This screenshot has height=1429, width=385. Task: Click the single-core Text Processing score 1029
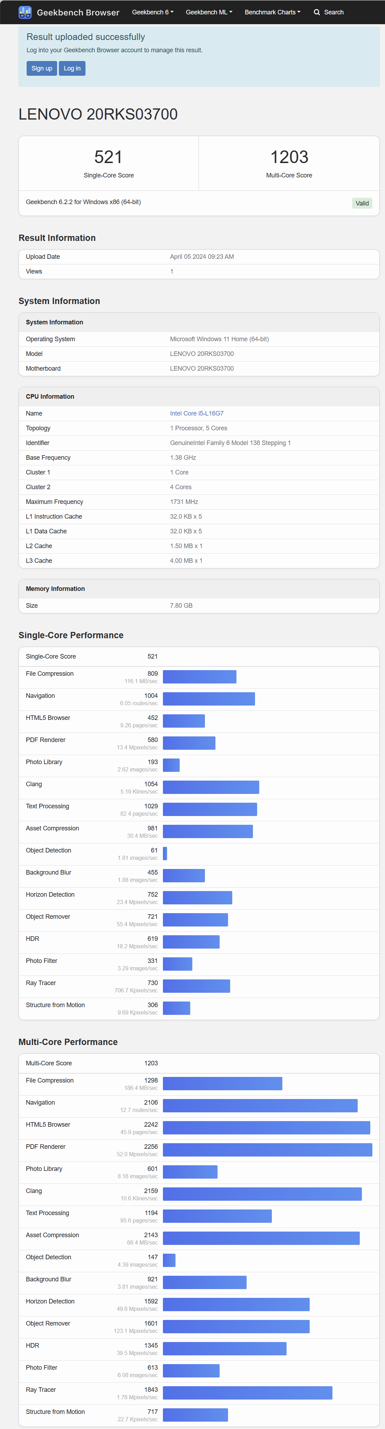pyautogui.click(x=151, y=806)
